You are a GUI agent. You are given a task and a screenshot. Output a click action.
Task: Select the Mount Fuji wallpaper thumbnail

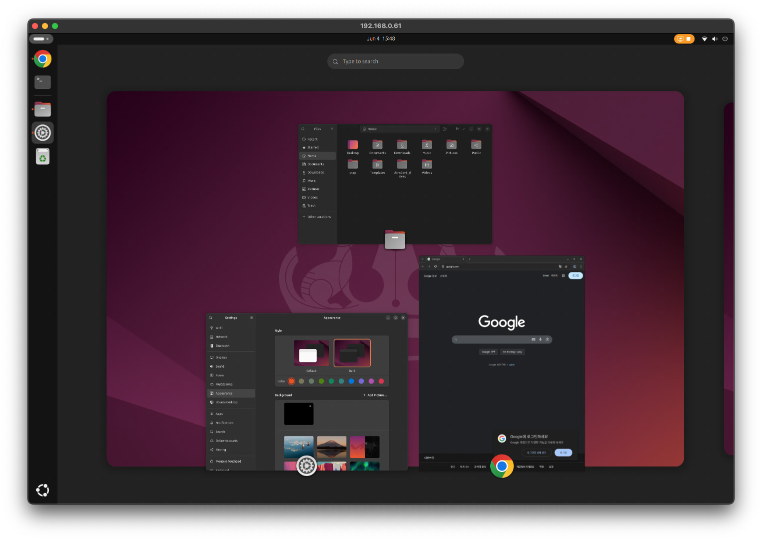click(332, 447)
